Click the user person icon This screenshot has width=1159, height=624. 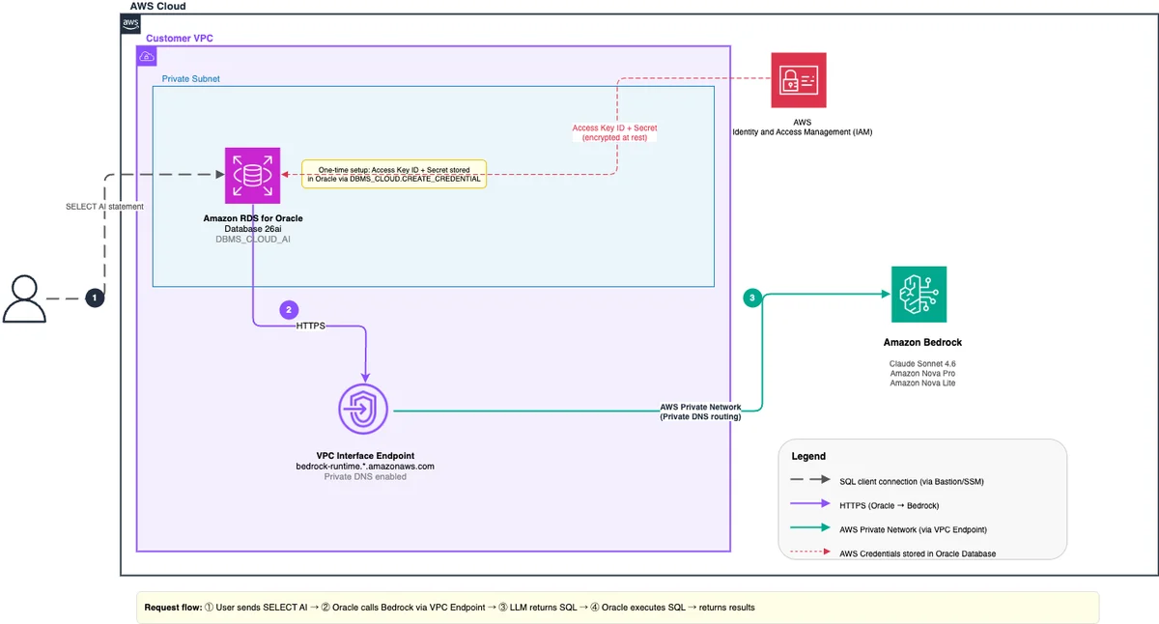[x=24, y=298]
